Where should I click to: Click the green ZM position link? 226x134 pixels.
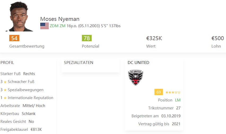point(62,26)
